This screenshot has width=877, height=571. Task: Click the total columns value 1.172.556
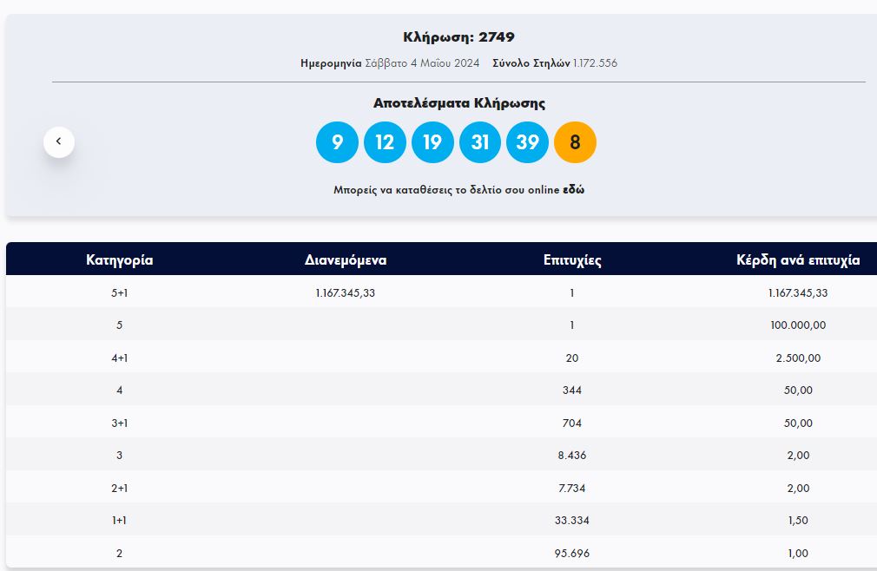tap(595, 63)
